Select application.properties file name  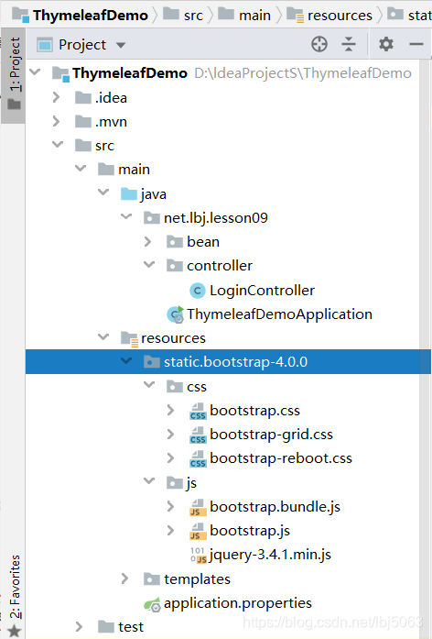[238, 603]
